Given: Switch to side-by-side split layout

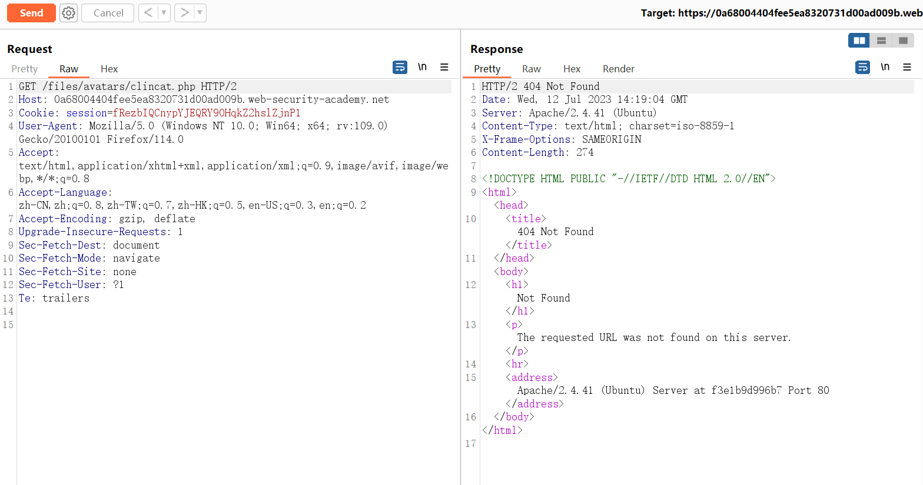Looking at the screenshot, I should (x=859, y=41).
